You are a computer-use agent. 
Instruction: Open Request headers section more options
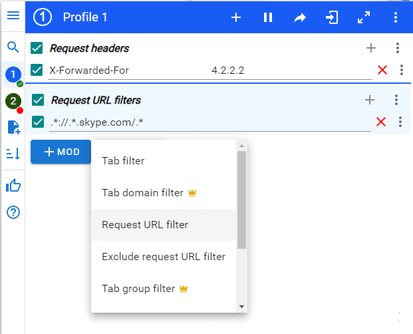click(397, 48)
